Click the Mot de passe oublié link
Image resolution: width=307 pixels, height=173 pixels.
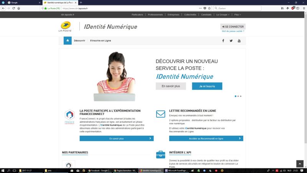233,31
